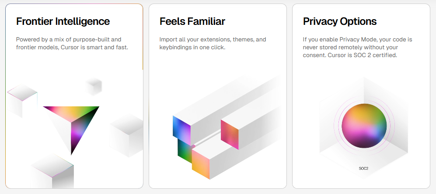Click the Frontier Intelligence heading
Screen dimensions: 436x194
coord(63,21)
